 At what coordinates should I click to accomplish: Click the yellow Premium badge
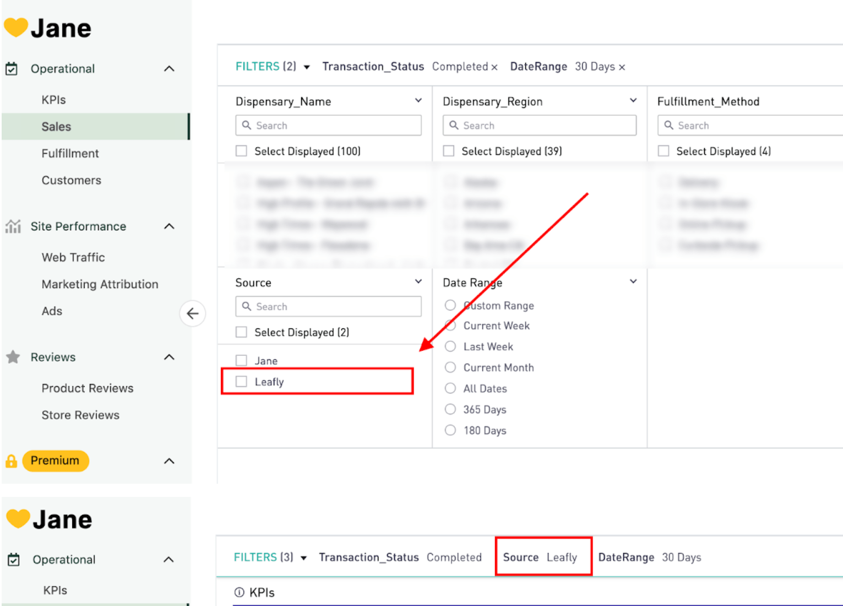tap(55, 461)
